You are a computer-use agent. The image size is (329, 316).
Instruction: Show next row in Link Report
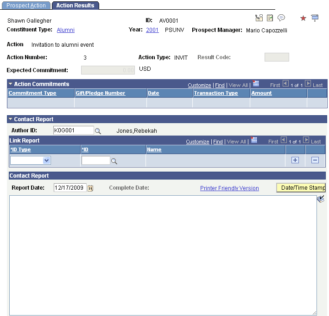point(306,140)
